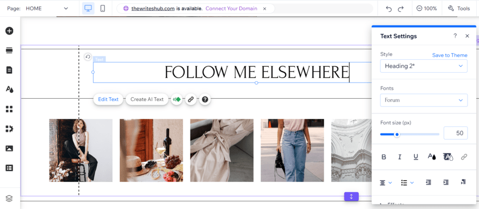Screen dimensions: 479x209
Task: Toggle the text direction icon
Action: click(x=463, y=182)
